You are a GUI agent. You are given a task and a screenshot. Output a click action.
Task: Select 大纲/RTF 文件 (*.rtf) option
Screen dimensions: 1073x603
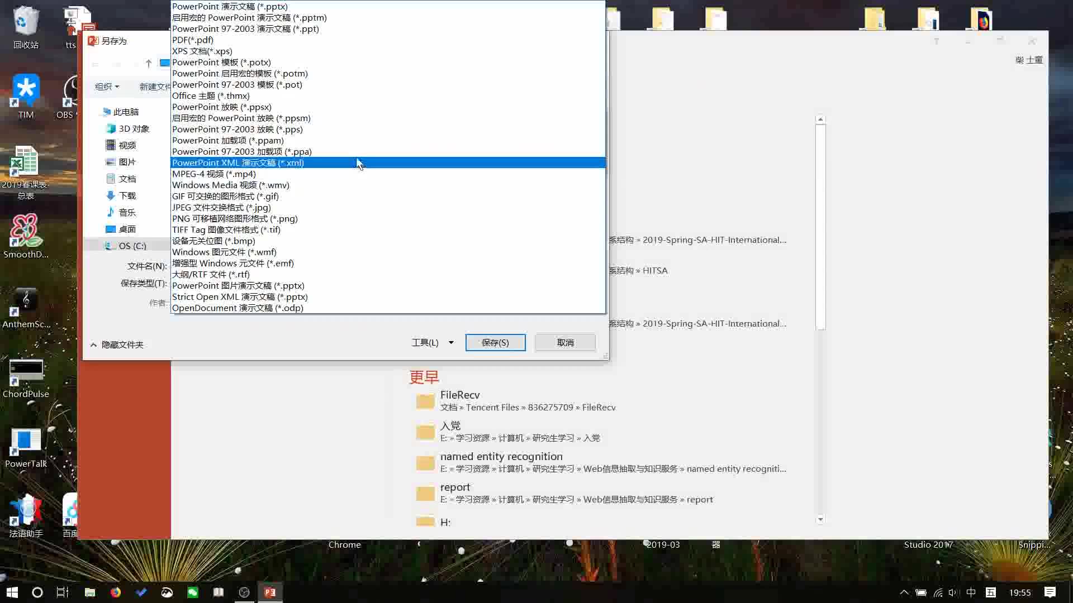[388, 274]
